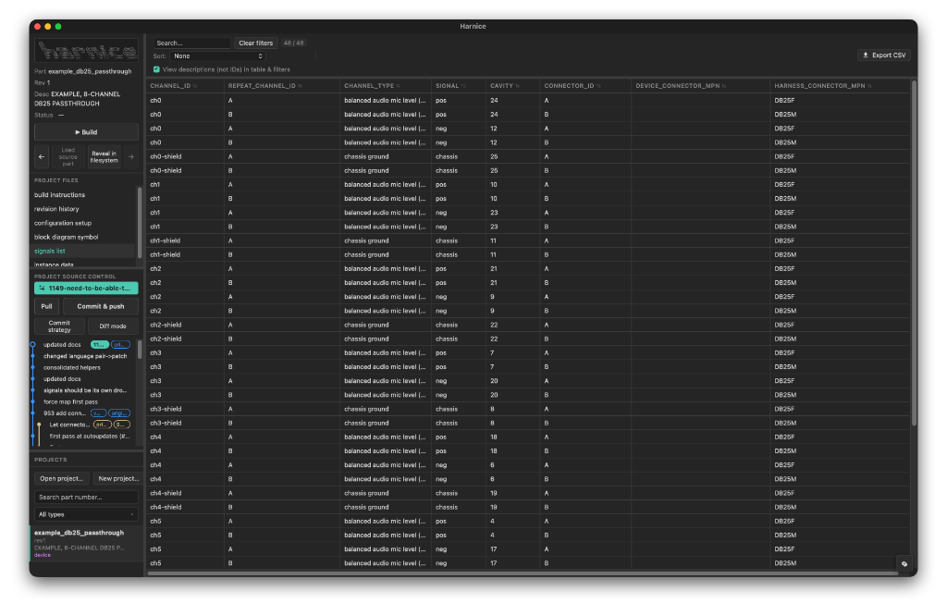Click the Harnice logo banner
The height and width of the screenshot is (616, 947).
(86, 51)
